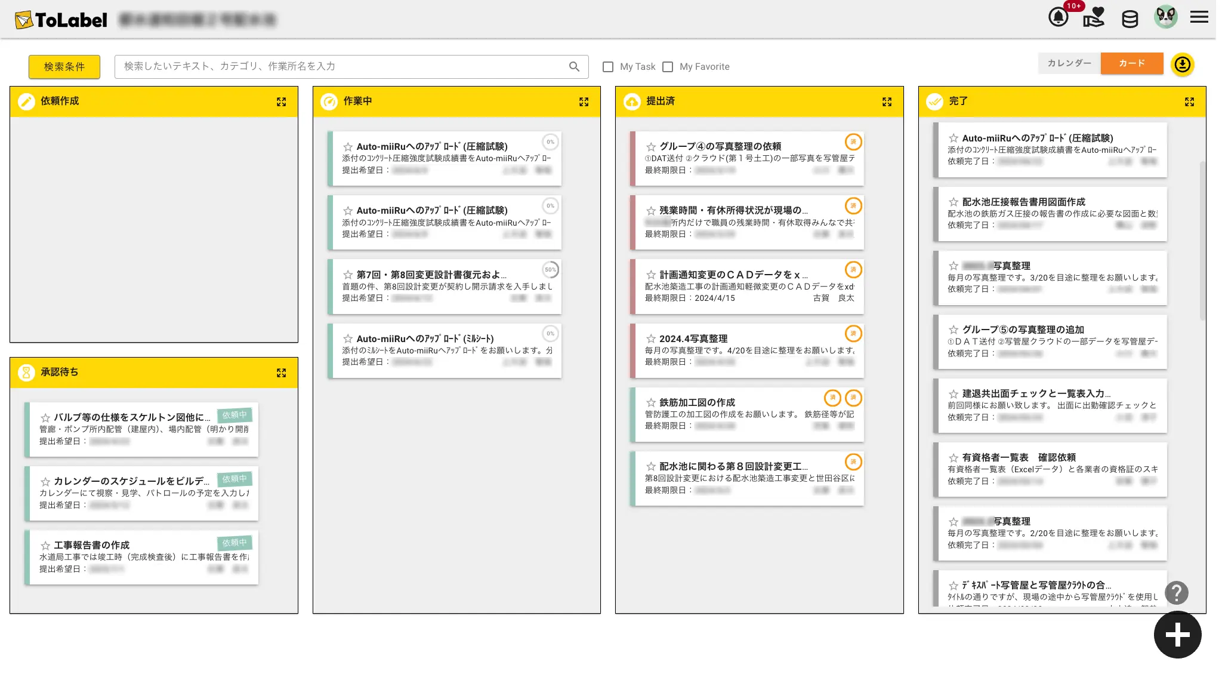1222x677 pixels.
Task: Switch to the カレンダー view
Action: tap(1069, 63)
